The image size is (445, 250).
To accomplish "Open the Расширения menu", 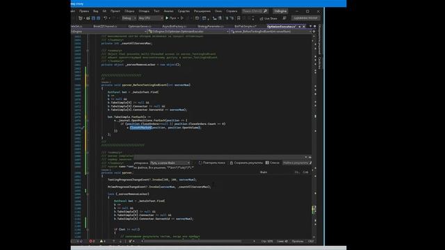I will pyautogui.click(x=202, y=11).
